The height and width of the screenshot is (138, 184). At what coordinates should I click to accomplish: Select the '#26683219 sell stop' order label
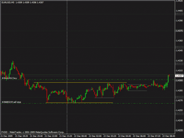pos(11,102)
